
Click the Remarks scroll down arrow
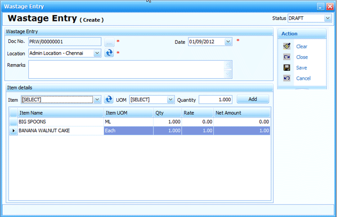click(228, 74)
